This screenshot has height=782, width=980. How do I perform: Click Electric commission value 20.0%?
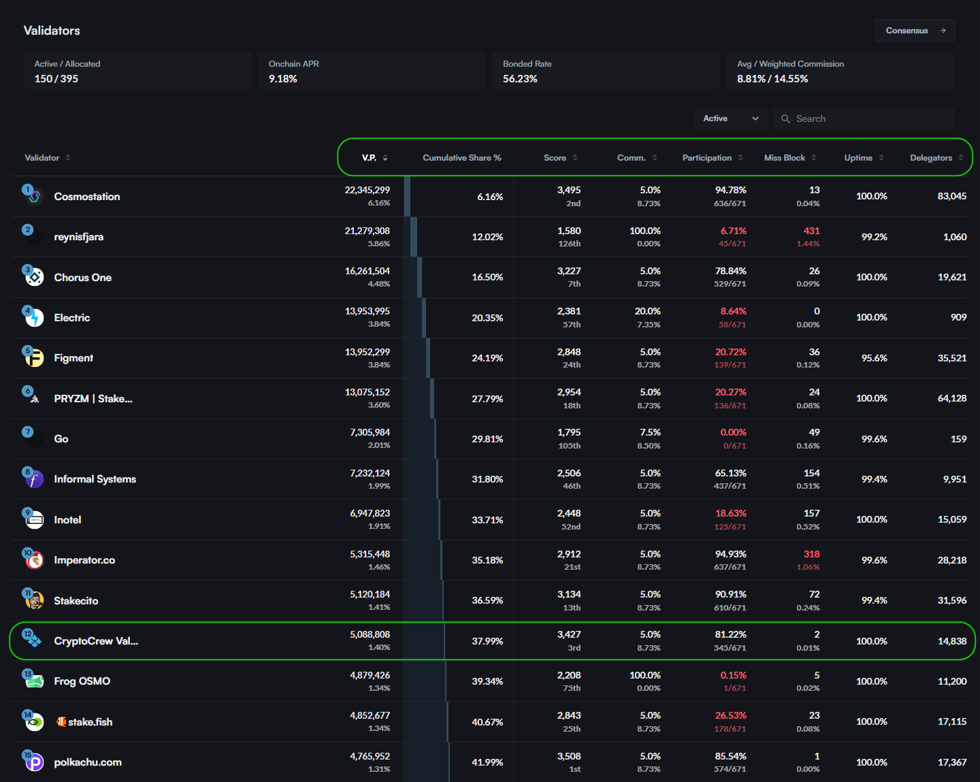(x=648, y=311)
